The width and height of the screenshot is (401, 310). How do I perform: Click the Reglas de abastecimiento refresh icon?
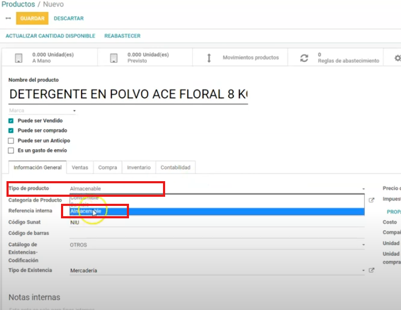coord(304,58)
